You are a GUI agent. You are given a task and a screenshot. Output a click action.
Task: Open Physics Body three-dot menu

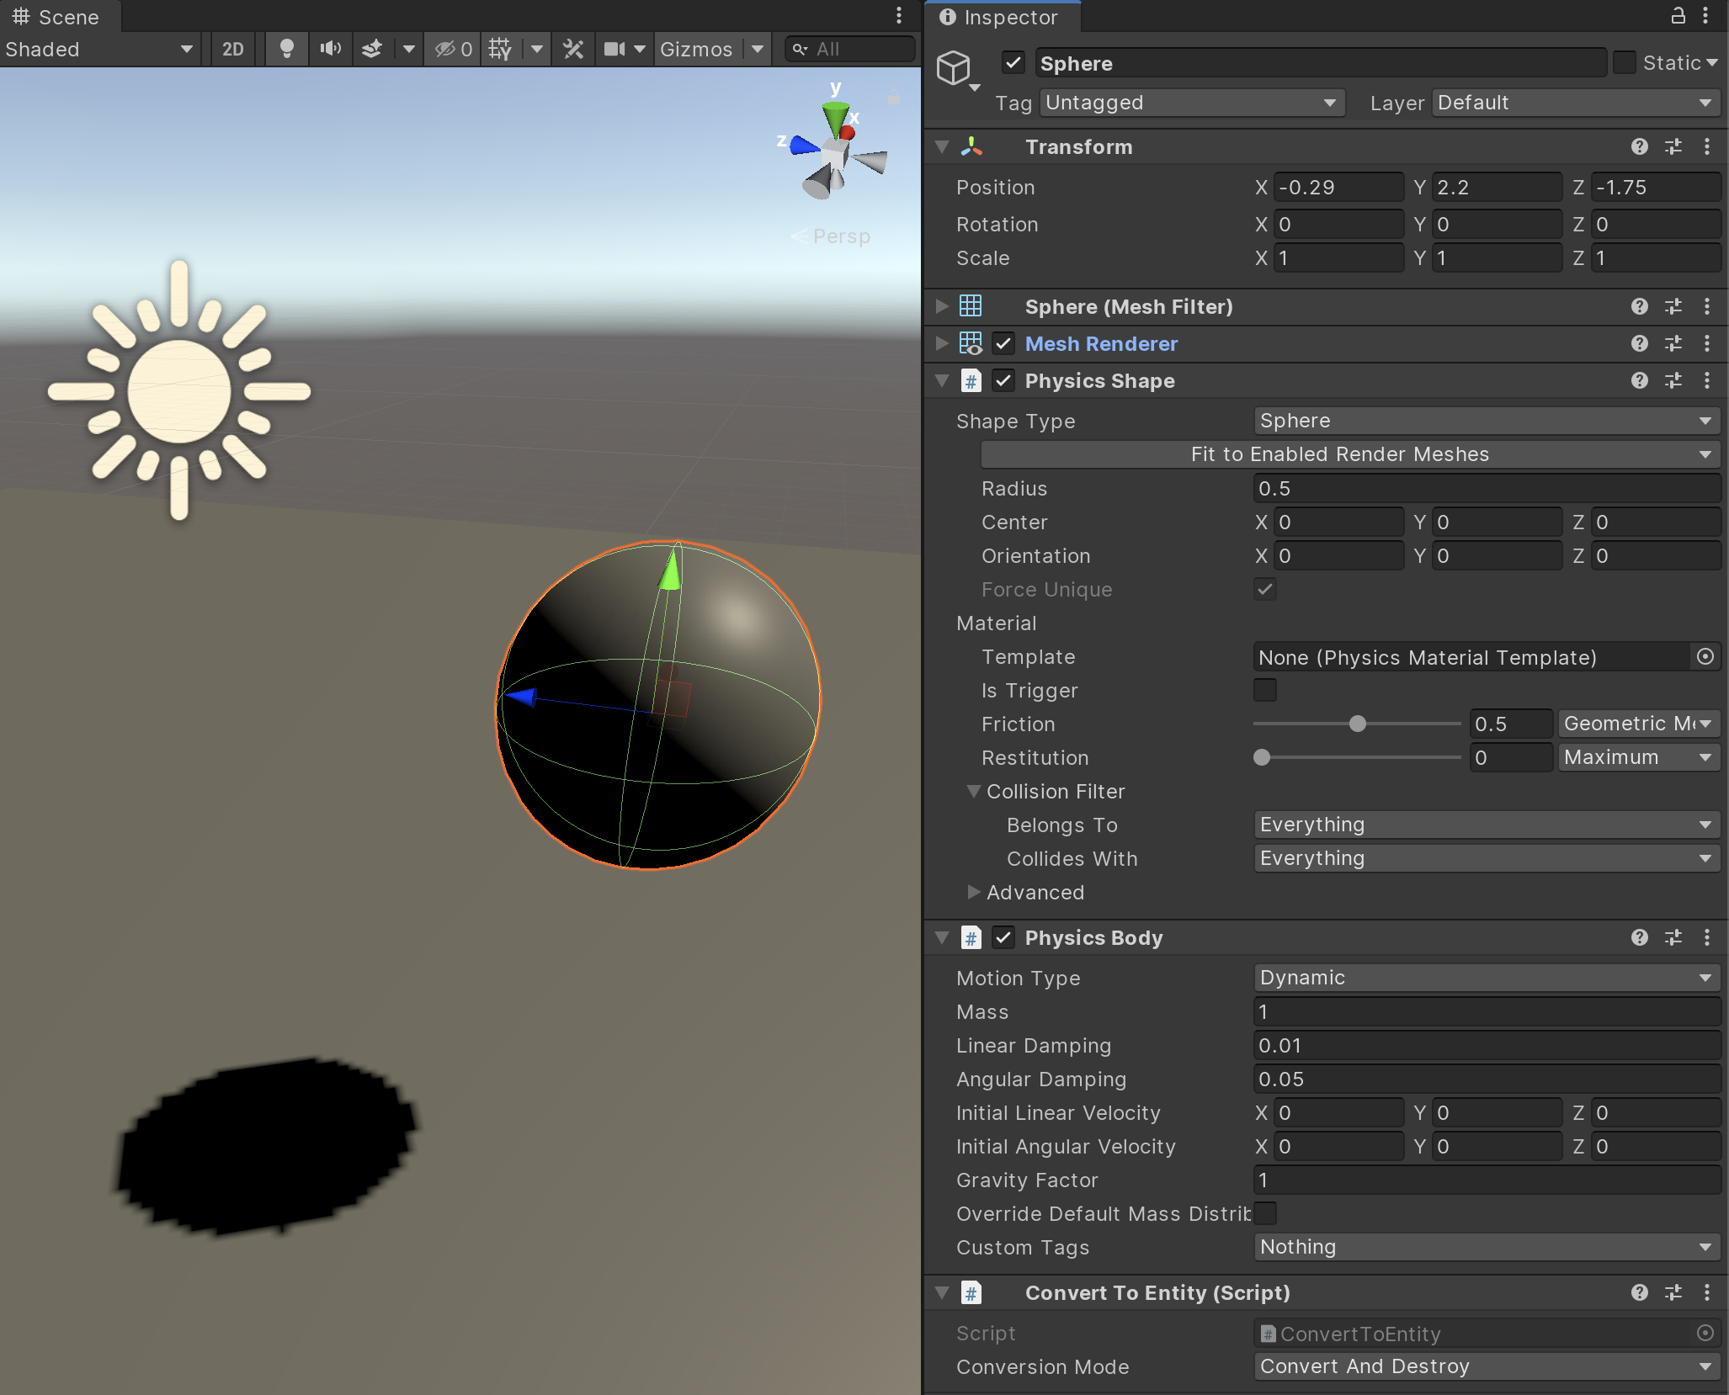click(x=1707, y=937)
